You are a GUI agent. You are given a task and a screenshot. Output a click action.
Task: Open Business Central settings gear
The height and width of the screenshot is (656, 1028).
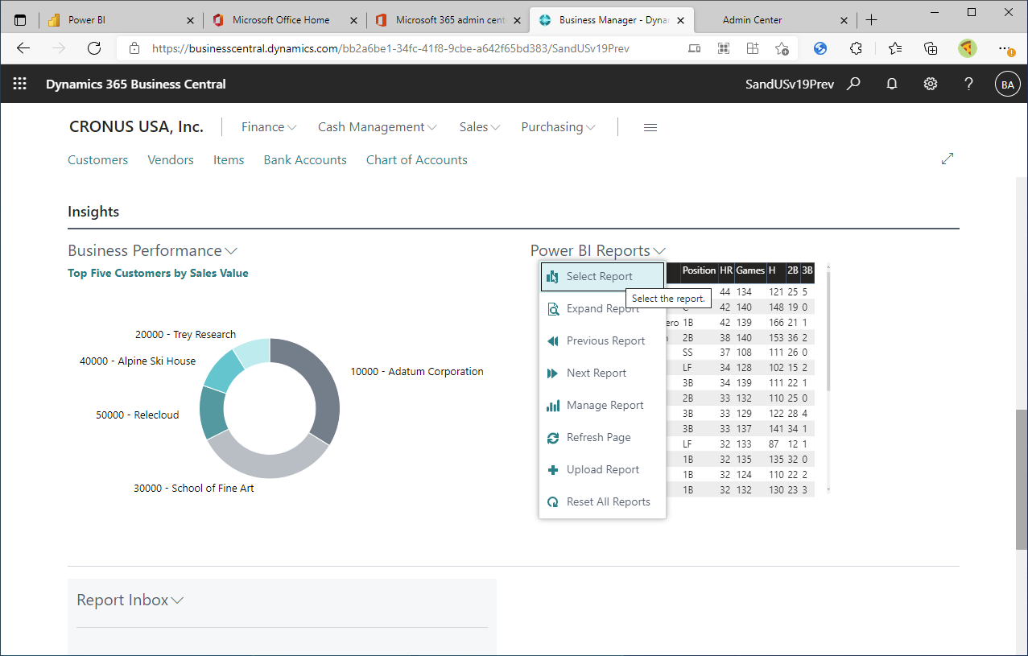tap(930, 84)
